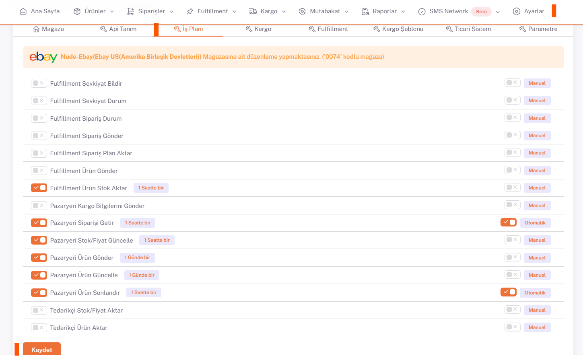The image size is (583, 356).
Task: Open Ana Sayfa menu item
Action: click(x=39, y=11)
